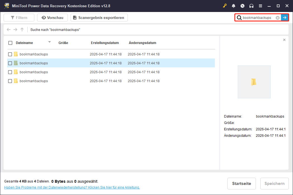Open the headphones support icon
The image size is (293, 195).
[251, 6]
